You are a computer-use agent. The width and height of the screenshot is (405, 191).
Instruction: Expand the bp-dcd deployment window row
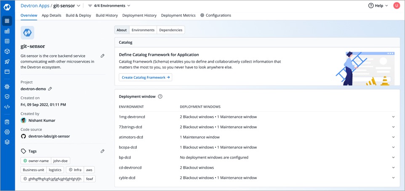[393, 157]
